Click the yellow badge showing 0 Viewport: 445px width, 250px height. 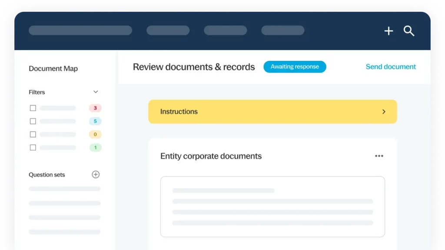coord(95,134)
